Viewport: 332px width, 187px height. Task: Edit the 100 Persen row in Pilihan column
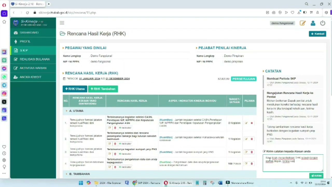coord(246,164)
